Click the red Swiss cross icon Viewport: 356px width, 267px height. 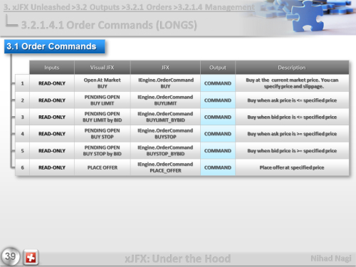pyautogui.click(x=31, y=257)
